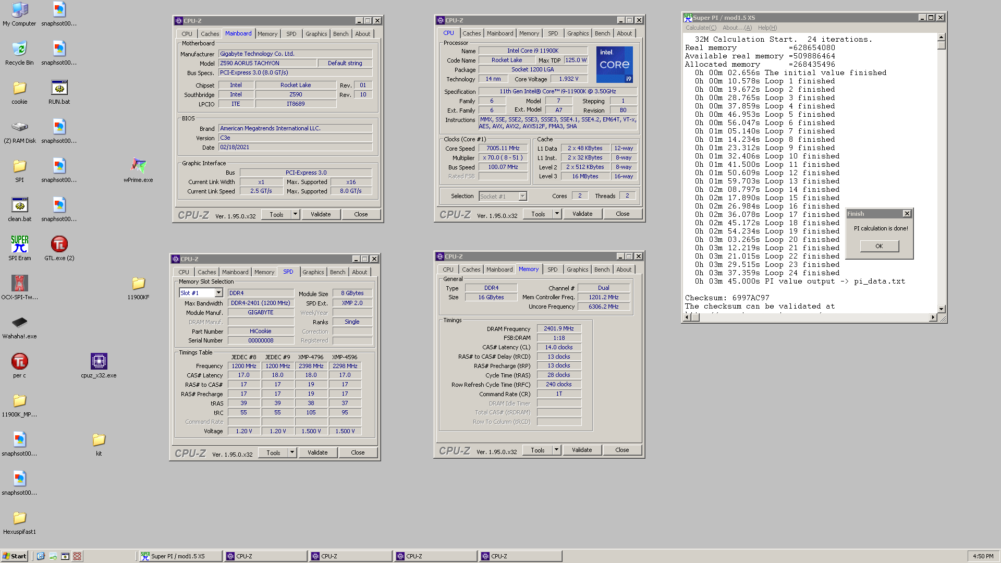Click the 'HiCookie' part number value
This screenshot has width=1001, height=563.
(x=260, y=331)
